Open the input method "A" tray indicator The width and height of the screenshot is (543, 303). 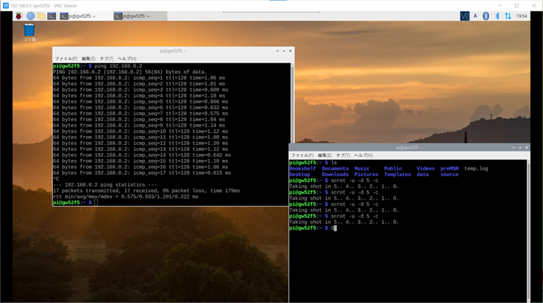pyautogui.click(x=475, y=16)
